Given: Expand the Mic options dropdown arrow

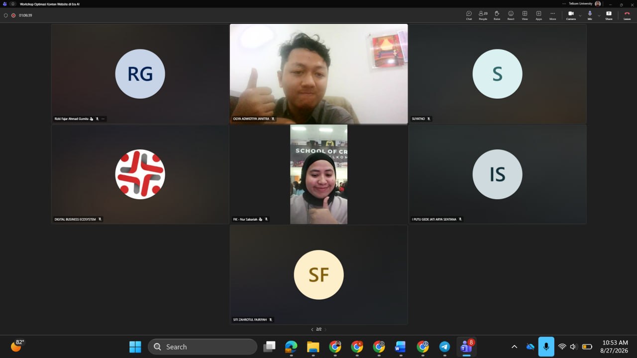Looking at the screenshot, I should 599,15.
